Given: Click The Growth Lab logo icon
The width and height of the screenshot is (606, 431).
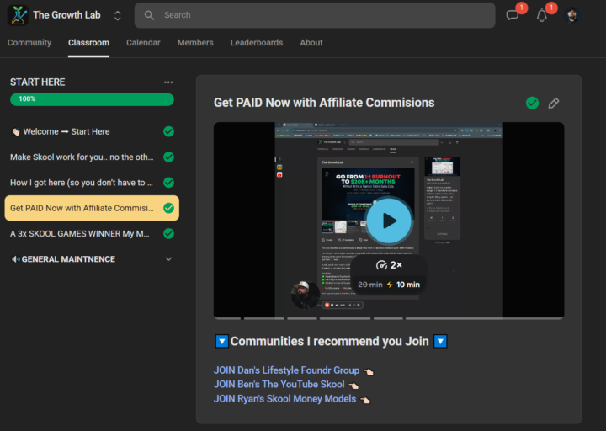Looking at the screenshot, I should 18,15.
